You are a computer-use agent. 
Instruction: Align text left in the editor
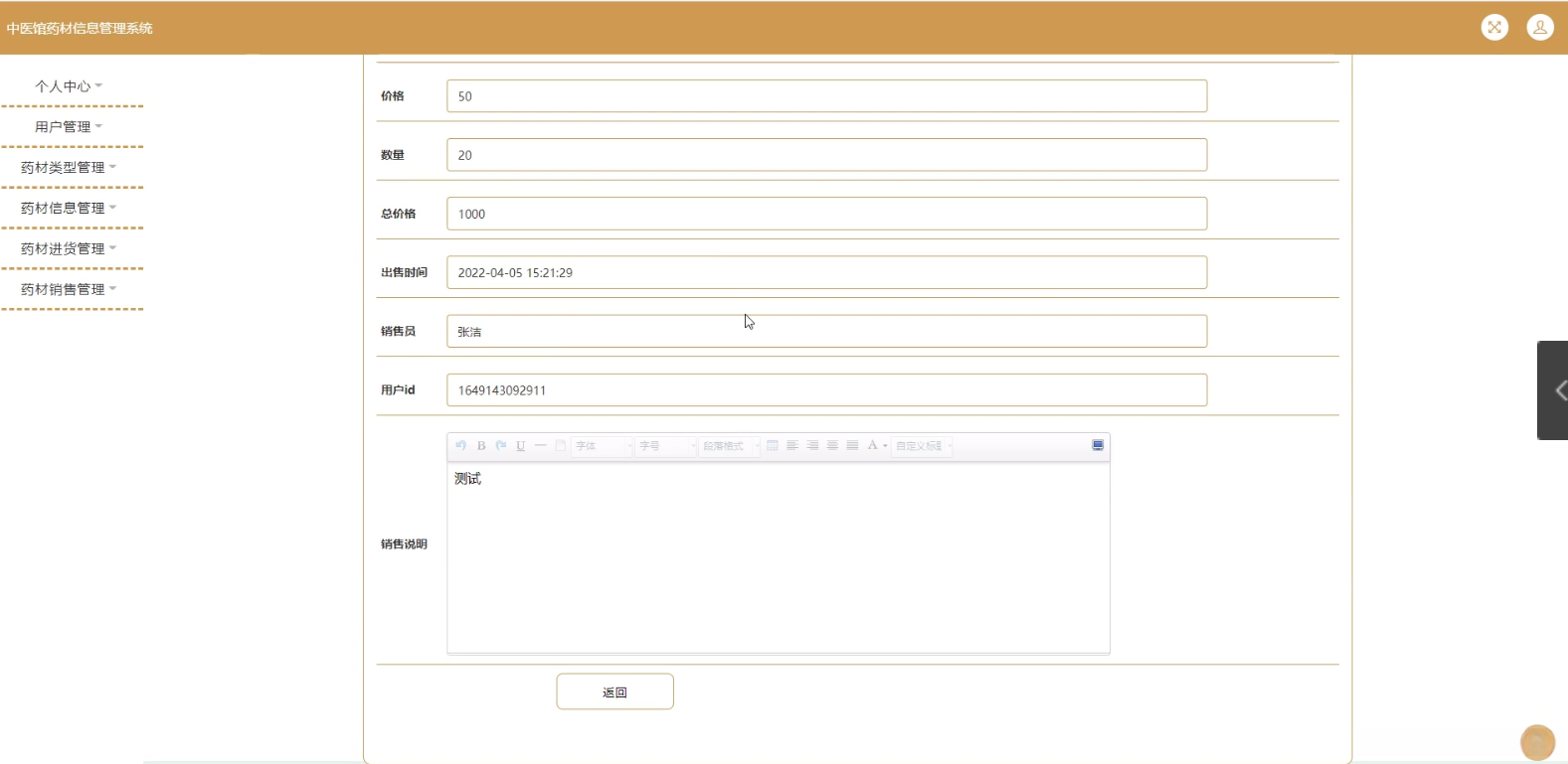pos(792,446)
